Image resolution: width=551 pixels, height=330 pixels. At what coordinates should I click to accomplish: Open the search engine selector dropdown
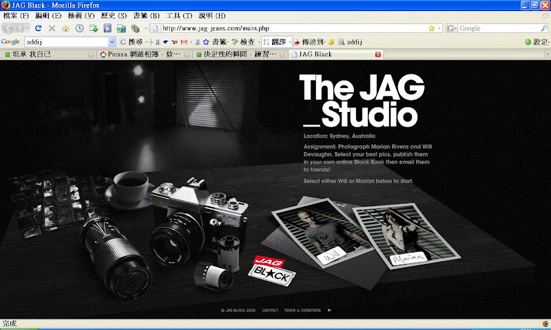(x=452, y=28)
